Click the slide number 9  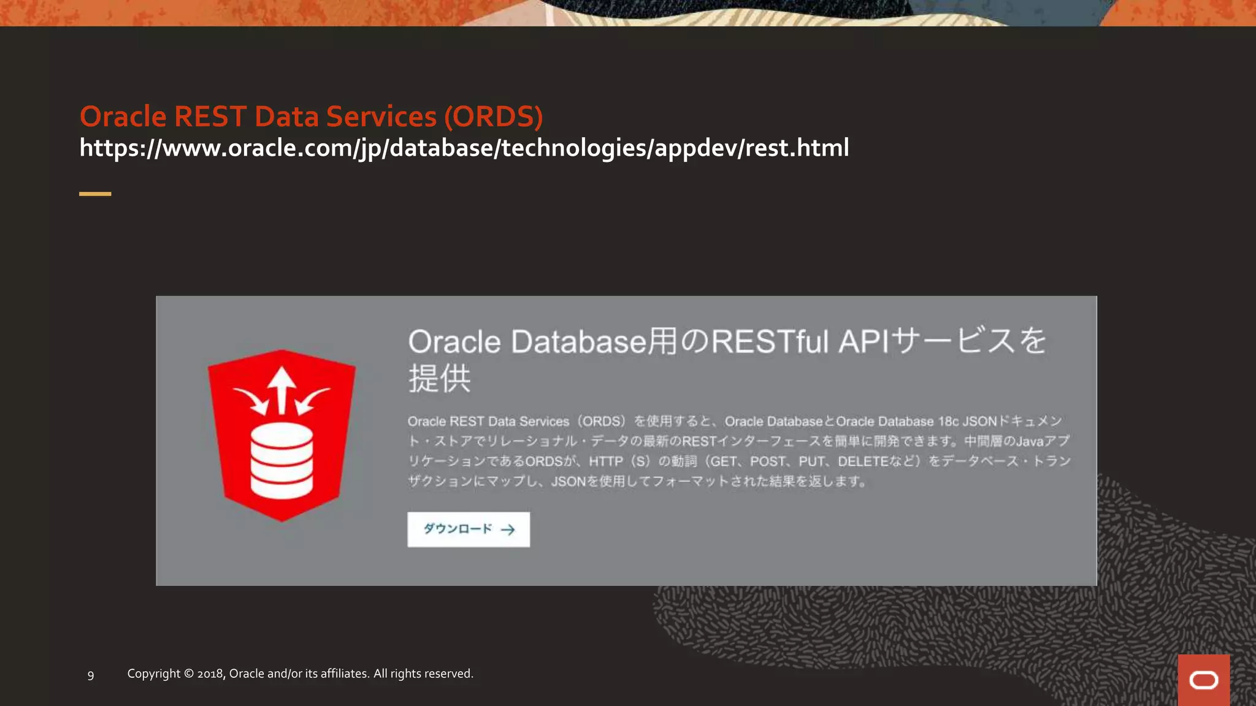91,675
